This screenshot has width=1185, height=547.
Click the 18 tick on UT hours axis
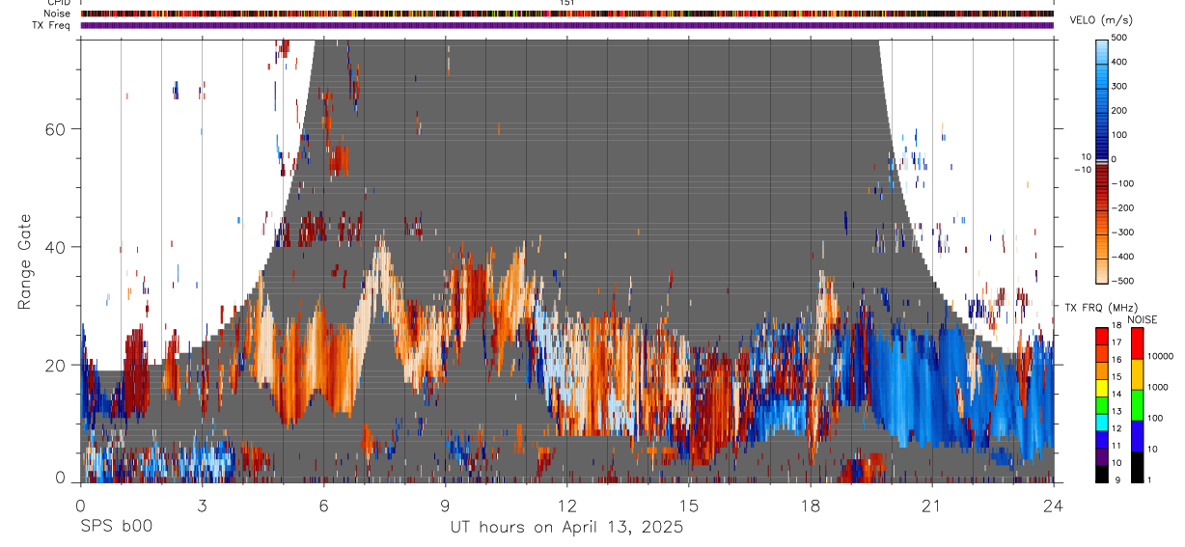tap(810, 506)
